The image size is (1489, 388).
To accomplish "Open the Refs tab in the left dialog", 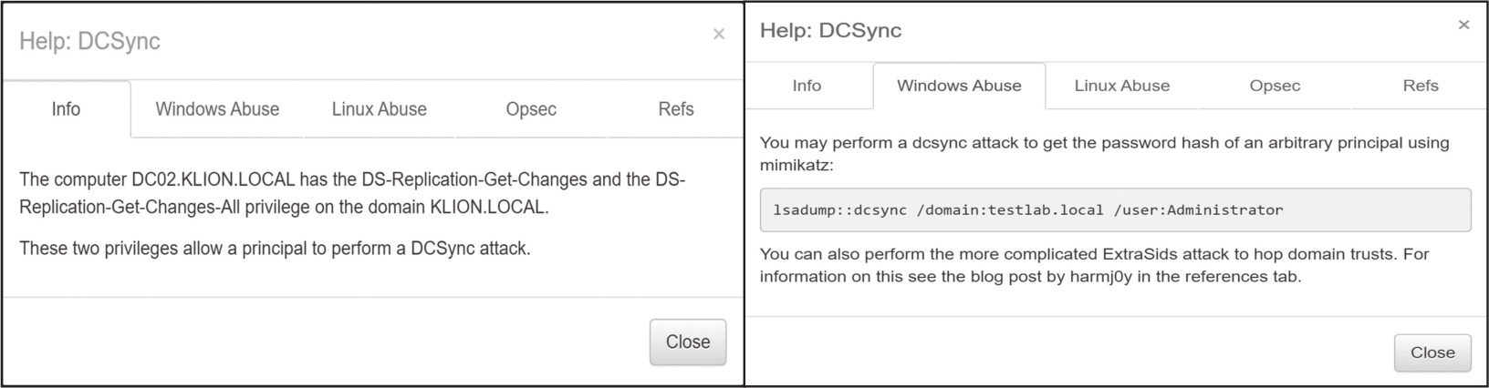I will pos(676,109).
